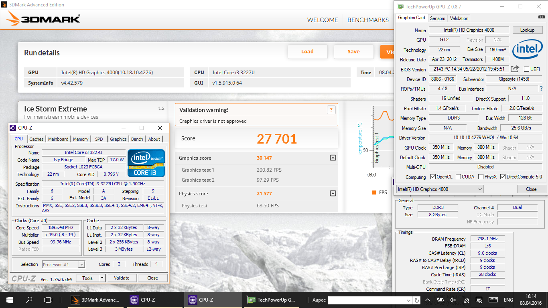Click the taskbar address input field
The height and width of the screenshot is (308, 548).
[367, 300]
